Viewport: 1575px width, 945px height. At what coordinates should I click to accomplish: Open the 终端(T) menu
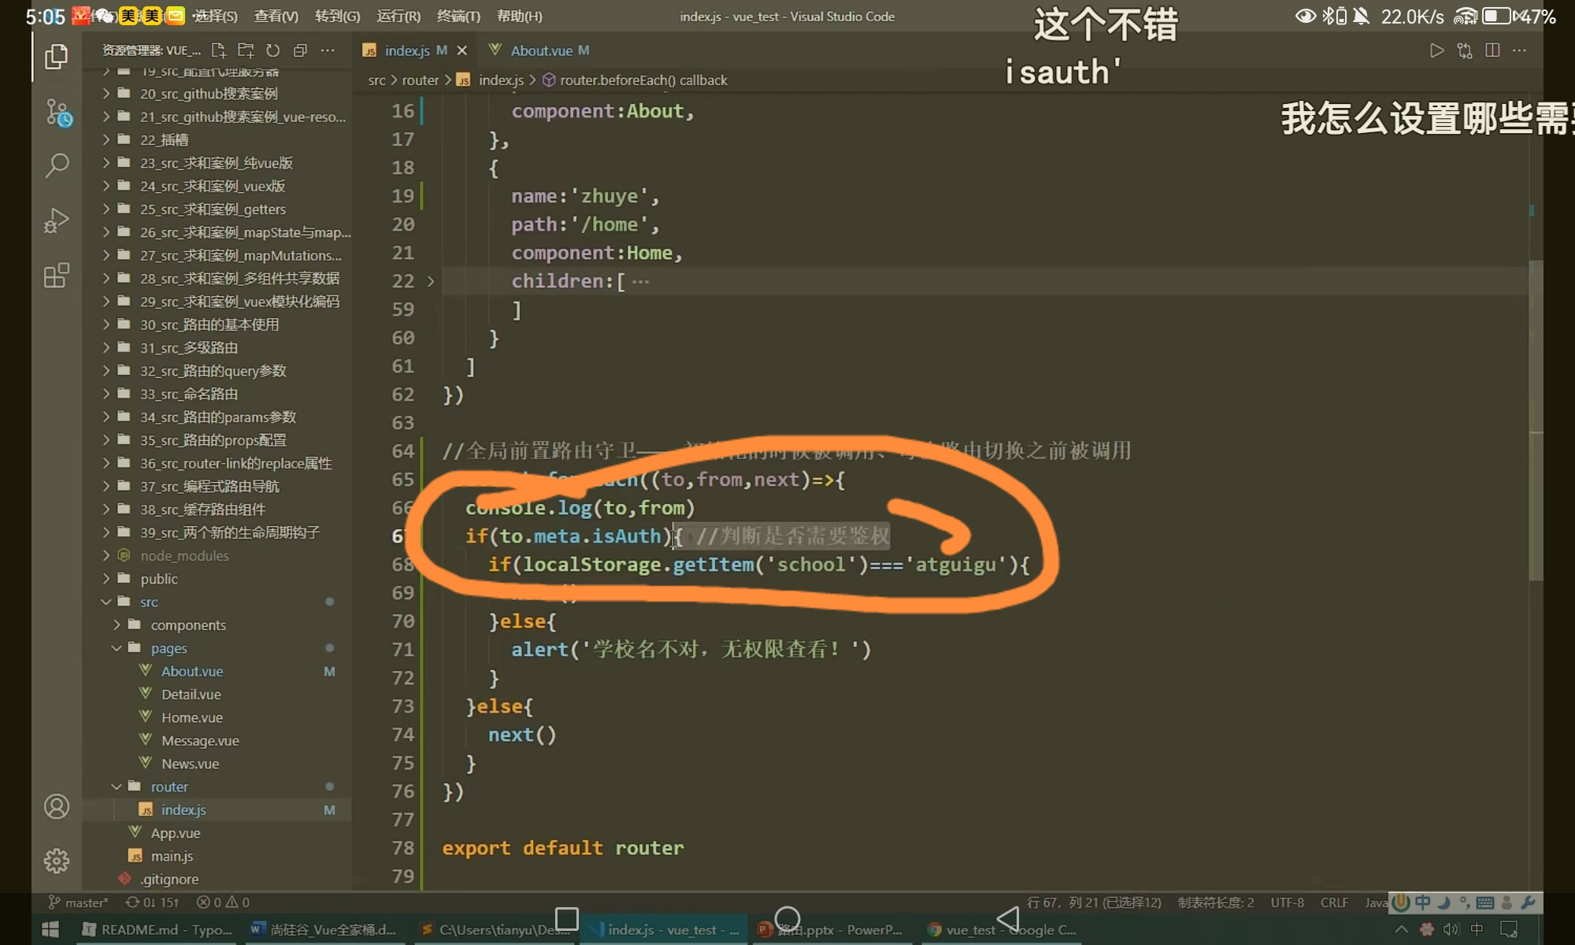pyautogui.click(x=458, y=16)
